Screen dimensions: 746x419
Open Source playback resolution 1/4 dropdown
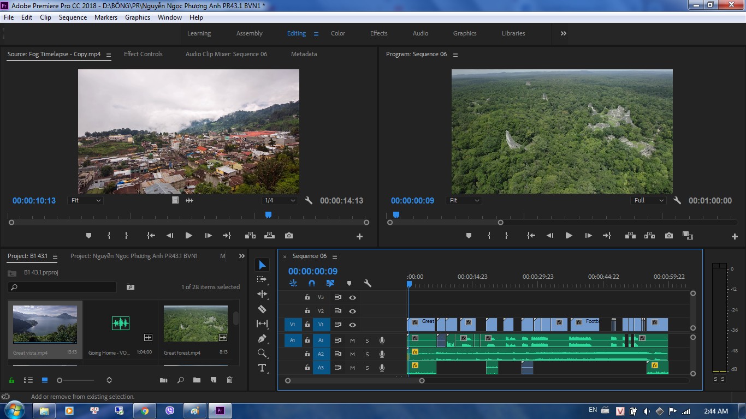pos(279,200)
